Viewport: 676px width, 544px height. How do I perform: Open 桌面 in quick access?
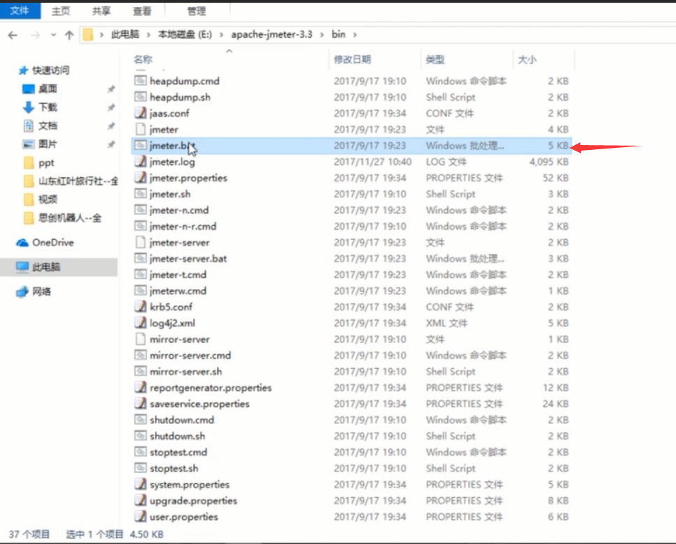coord(47,89)
